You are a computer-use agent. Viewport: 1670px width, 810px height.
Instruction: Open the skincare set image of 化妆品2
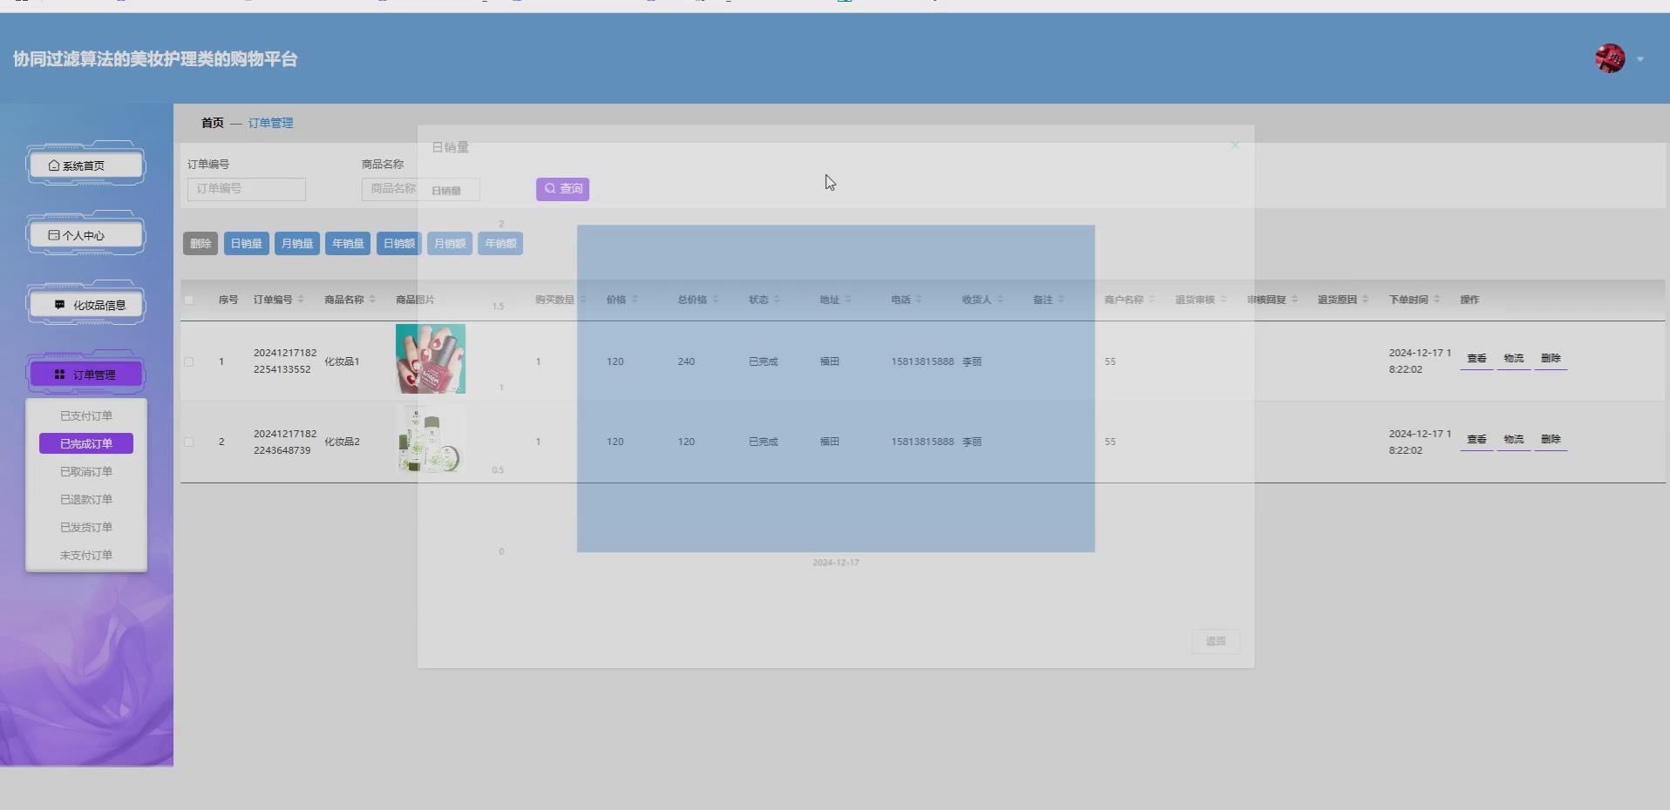[x=431, y=439]
